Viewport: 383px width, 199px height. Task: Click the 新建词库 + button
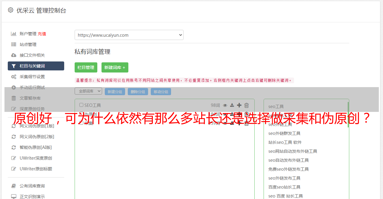[x=115, y=67]
